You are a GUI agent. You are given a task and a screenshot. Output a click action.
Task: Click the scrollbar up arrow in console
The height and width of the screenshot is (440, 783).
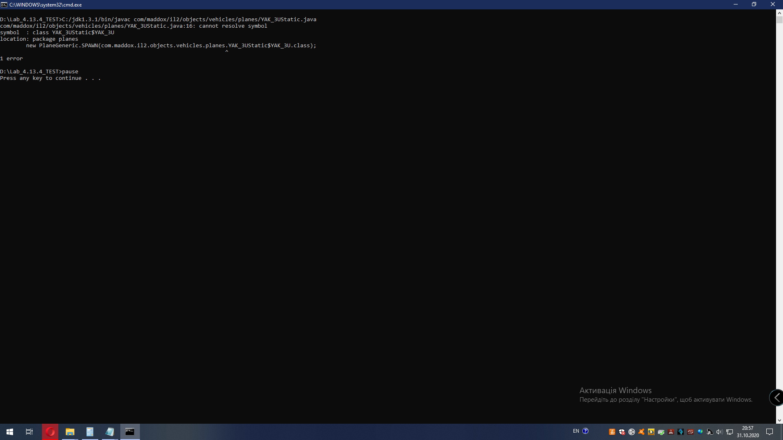tap(779, 13)
